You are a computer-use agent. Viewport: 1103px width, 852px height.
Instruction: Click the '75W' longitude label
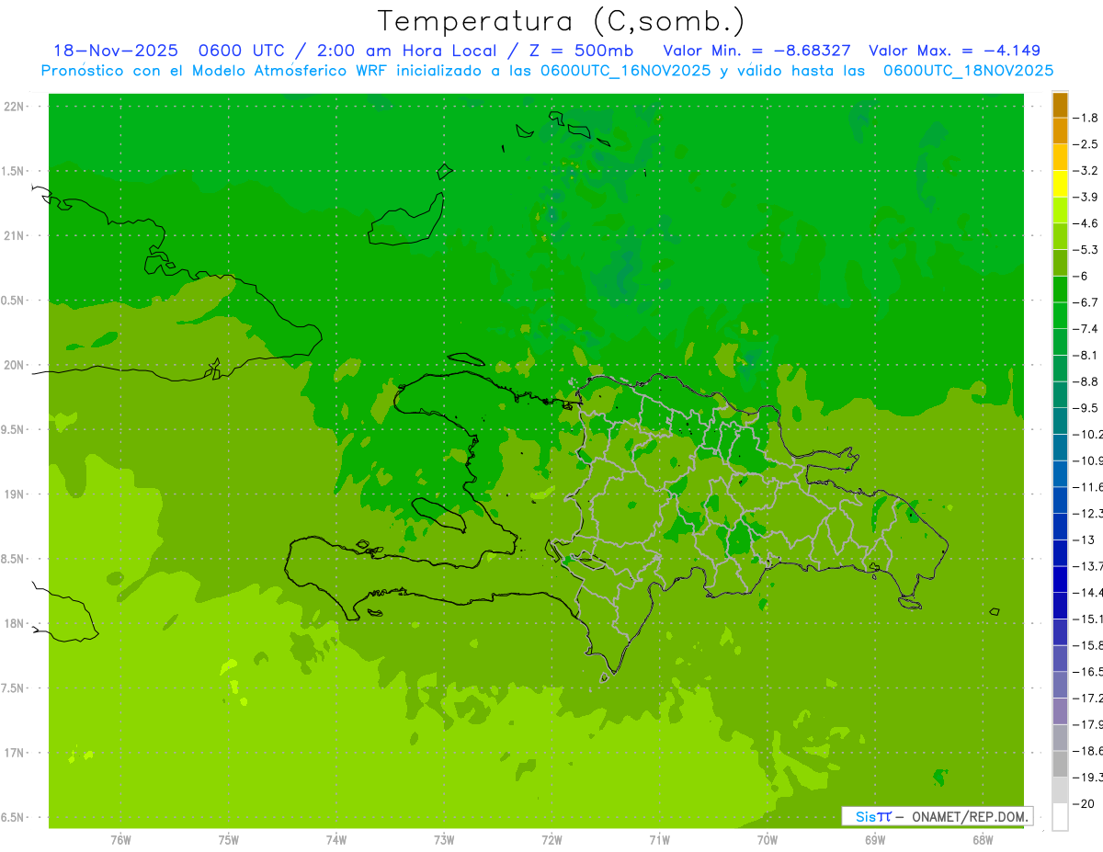point(228,839)
